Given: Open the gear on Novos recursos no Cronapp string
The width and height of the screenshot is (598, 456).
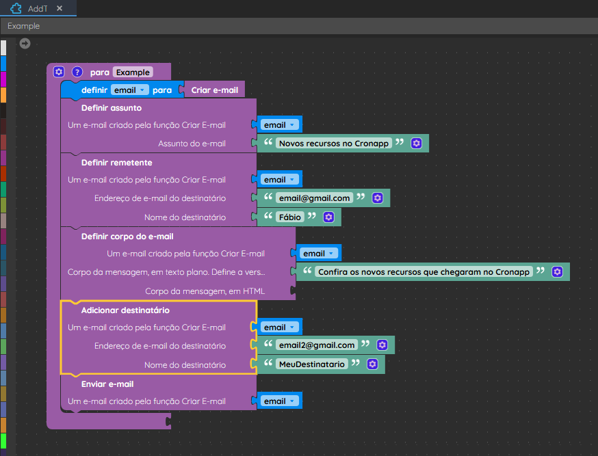Looking at the screenshot, I should pyautogui.click(x=416, y=144).
